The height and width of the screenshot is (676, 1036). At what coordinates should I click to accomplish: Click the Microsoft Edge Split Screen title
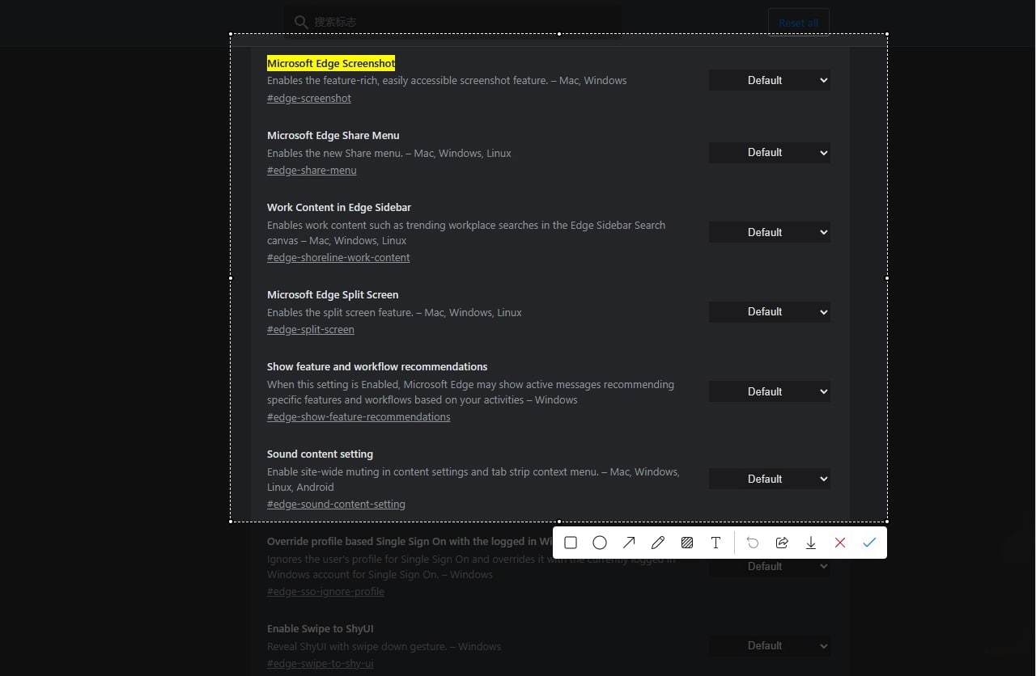click(333, 294)
